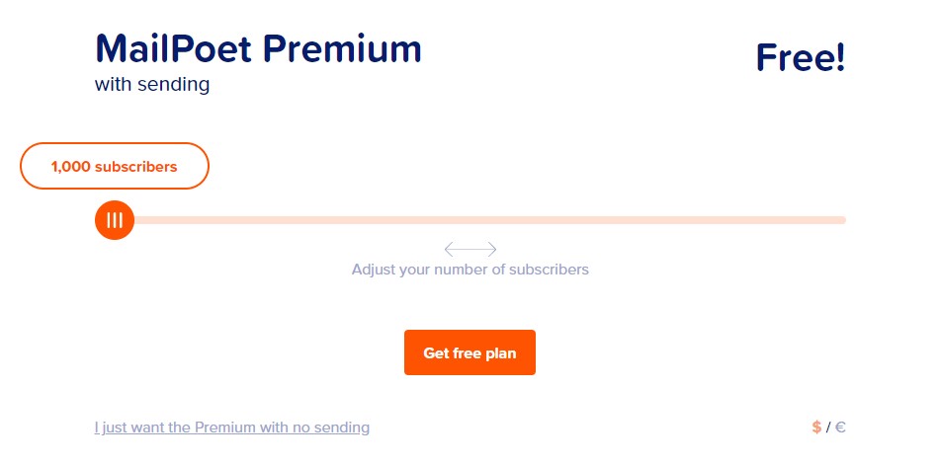
Task: Click the double-headed arrow icon
Action: click(470, 249)
